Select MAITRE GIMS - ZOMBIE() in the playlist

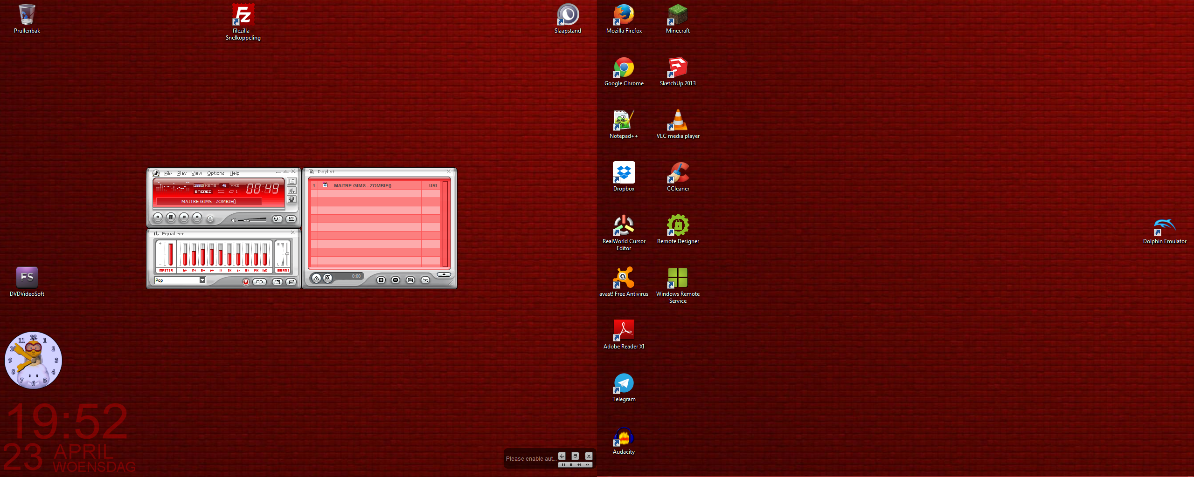coord(364,185)
